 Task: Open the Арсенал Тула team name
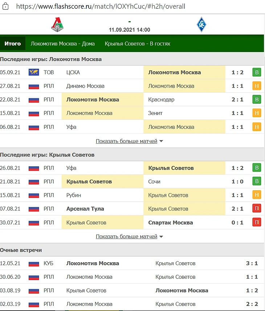coord(85,209)
